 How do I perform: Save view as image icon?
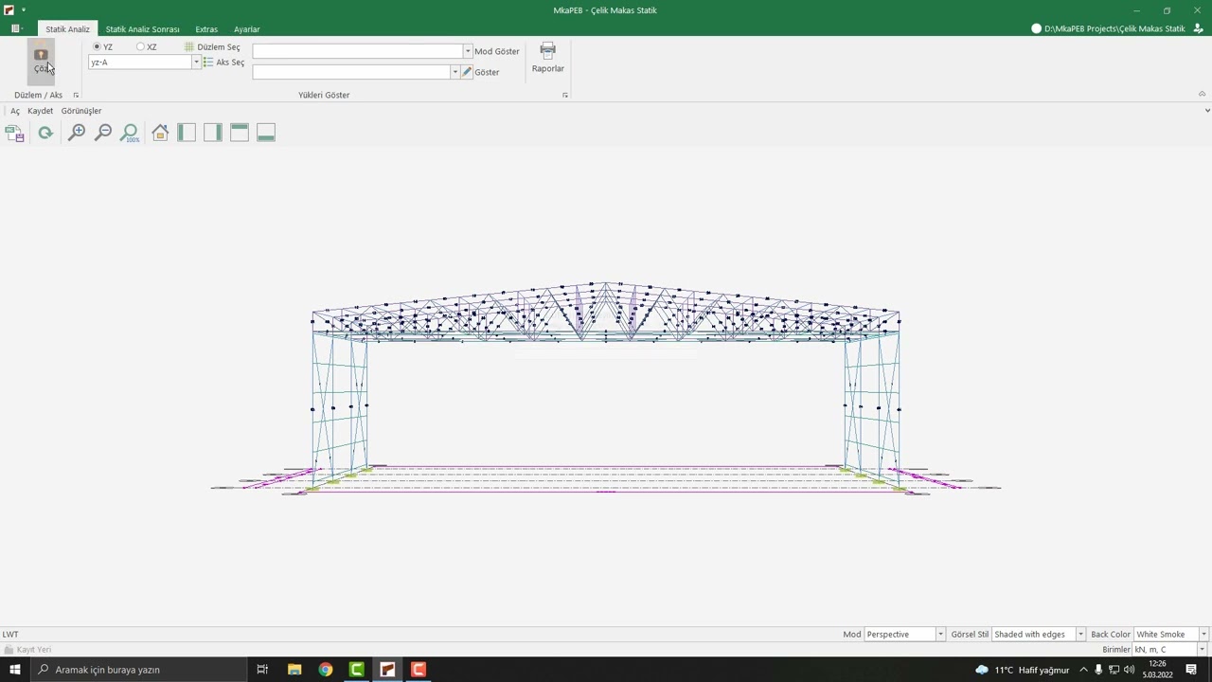pyautogui.click(x=14, y=134)
